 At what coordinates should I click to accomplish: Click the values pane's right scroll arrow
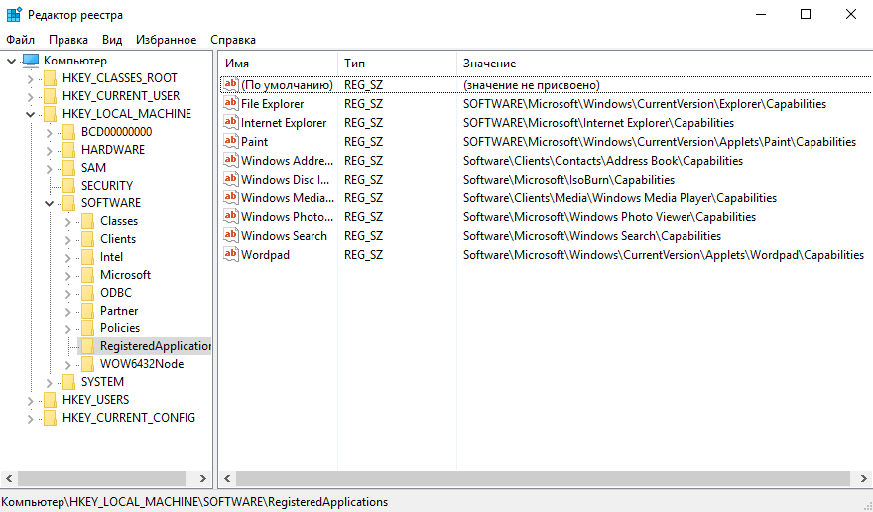click(x=863, y=478)
